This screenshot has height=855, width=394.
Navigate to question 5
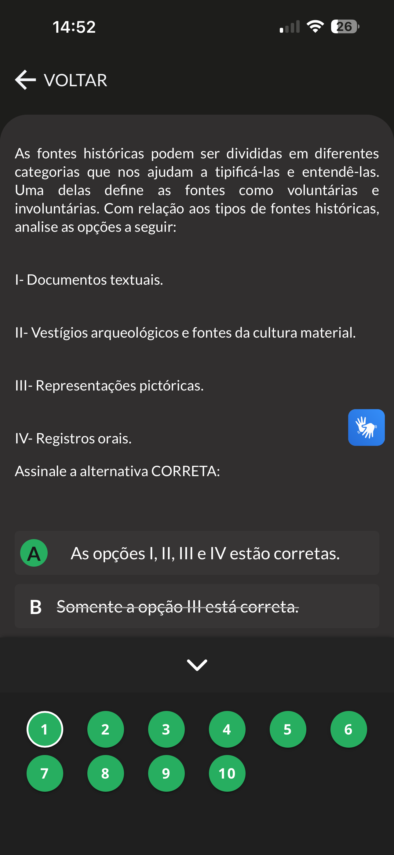click(287, 729)
